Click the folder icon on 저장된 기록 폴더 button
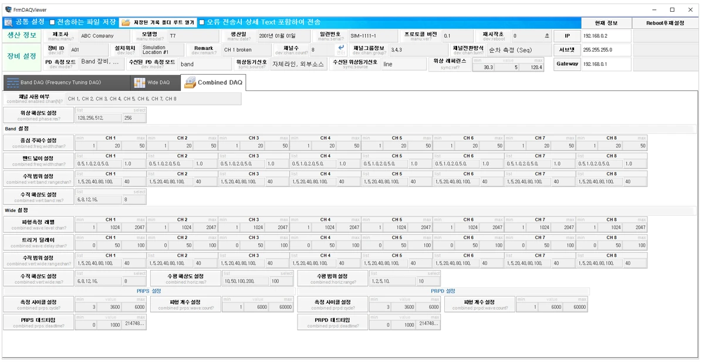This screenshot has height=363, width=702. tap(126, 22)
